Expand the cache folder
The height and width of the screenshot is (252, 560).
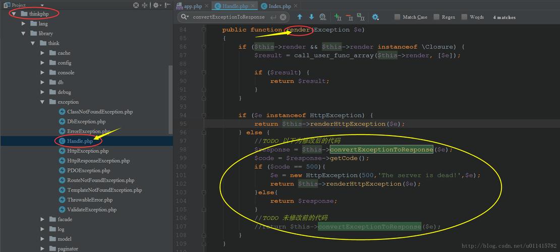pyautogui.click(x=42, y=53)
